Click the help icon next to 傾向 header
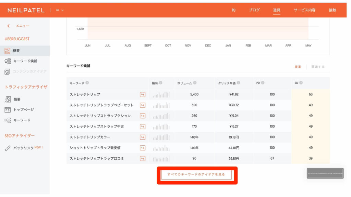 [x=161, y=83]
